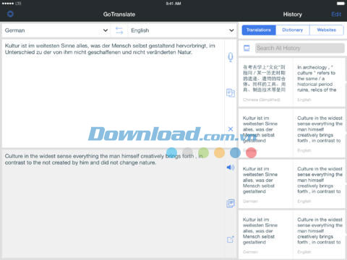Screen dimensions: 347x260
Task: Open the 'In archeology' English history translation
Action: tap(320, 82)
